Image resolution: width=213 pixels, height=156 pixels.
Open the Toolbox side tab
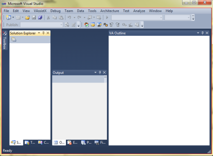[4, 40]
